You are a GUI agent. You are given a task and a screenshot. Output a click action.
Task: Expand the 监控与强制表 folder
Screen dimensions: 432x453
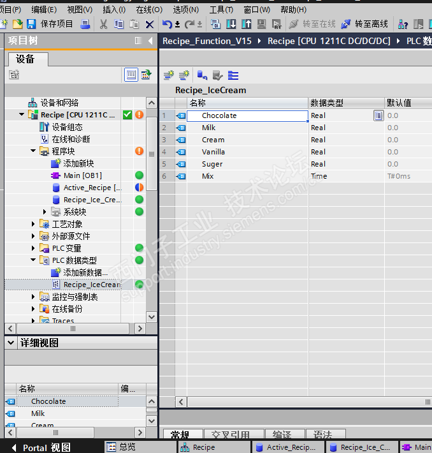pos(33,297)
